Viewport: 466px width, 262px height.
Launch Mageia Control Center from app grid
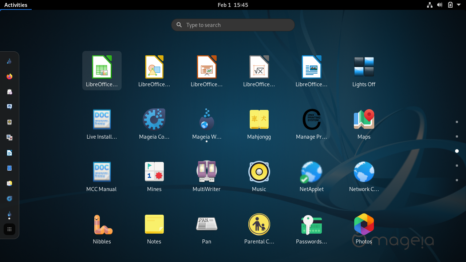pos(154,123)
